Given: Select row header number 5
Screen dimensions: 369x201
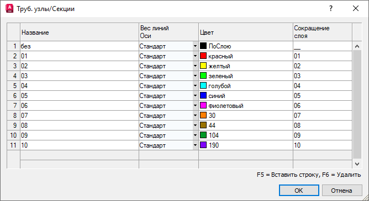Looking at the screenshot, I should click(13, 85).
